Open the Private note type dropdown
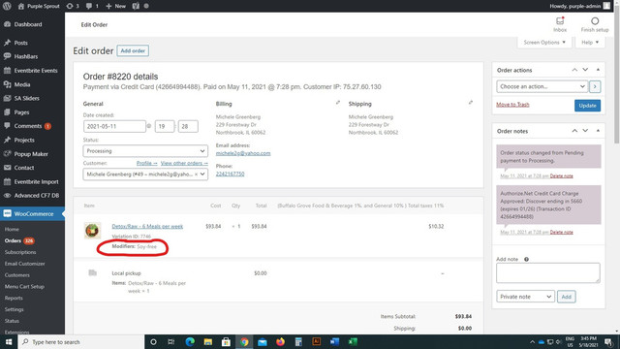Image resolution: width=620 pixels, height=349 pixels. point(525,297)
